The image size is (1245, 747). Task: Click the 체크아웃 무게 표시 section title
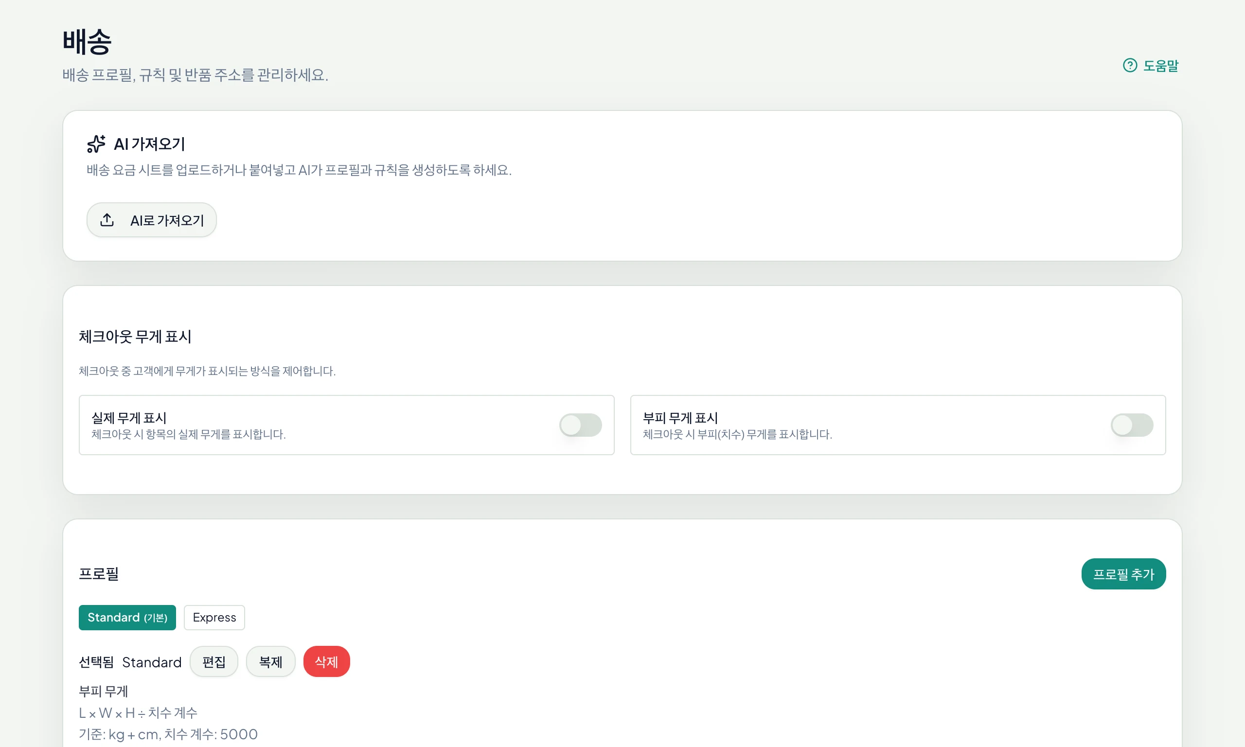point(135,336)
